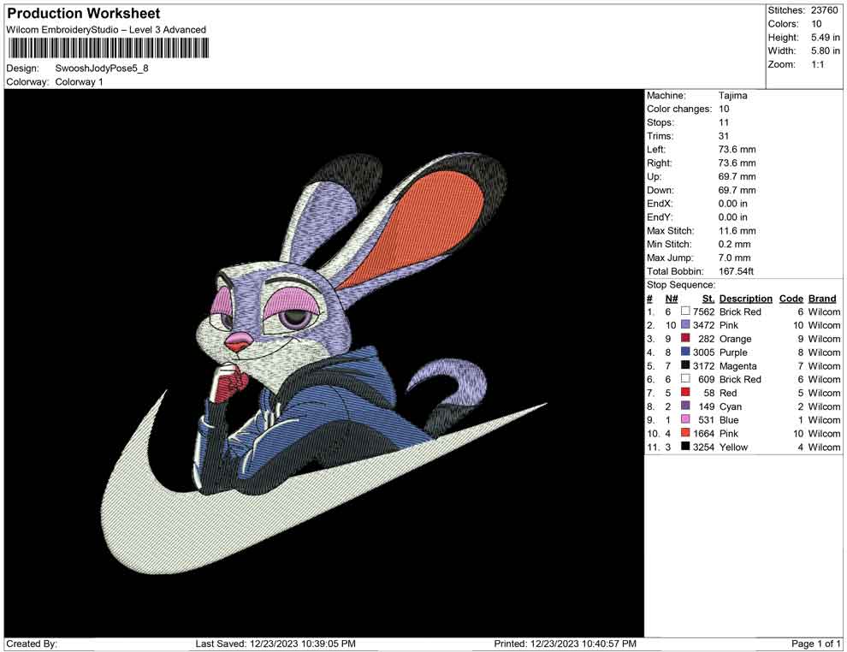Click the N# column header
This screenshot has width=847, height=652.
tap(672, 299)
